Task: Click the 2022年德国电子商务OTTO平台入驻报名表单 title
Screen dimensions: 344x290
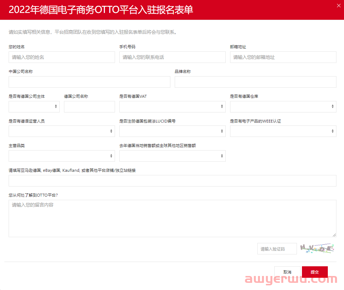Action: (101, 10)
